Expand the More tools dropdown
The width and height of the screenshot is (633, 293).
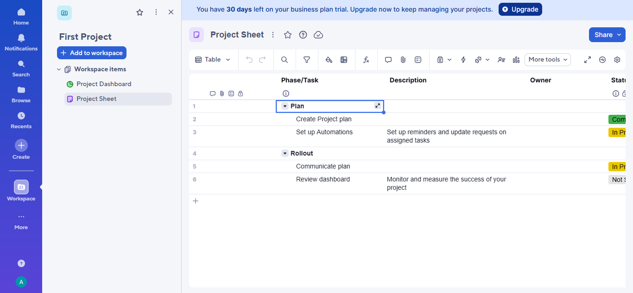pos(548,60)
